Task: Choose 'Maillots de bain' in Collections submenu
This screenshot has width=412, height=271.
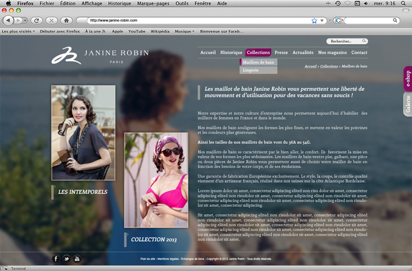Action: 258,62
